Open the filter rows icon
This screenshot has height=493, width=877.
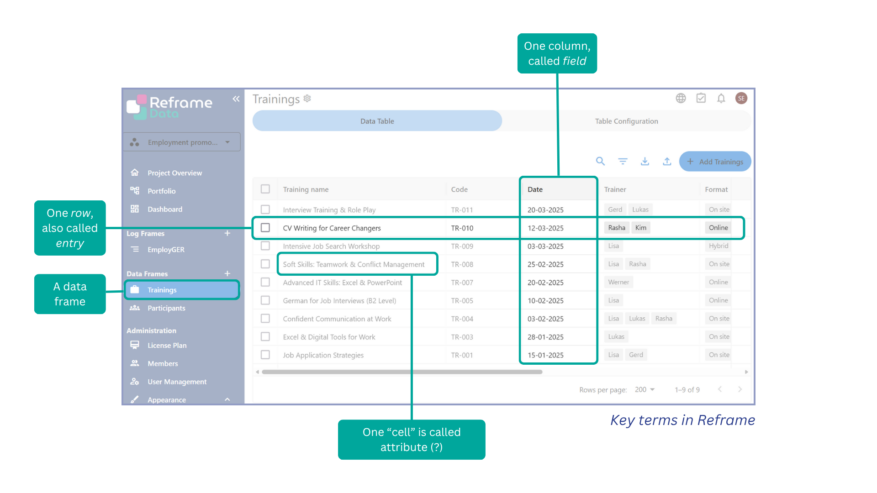[623, 161]
